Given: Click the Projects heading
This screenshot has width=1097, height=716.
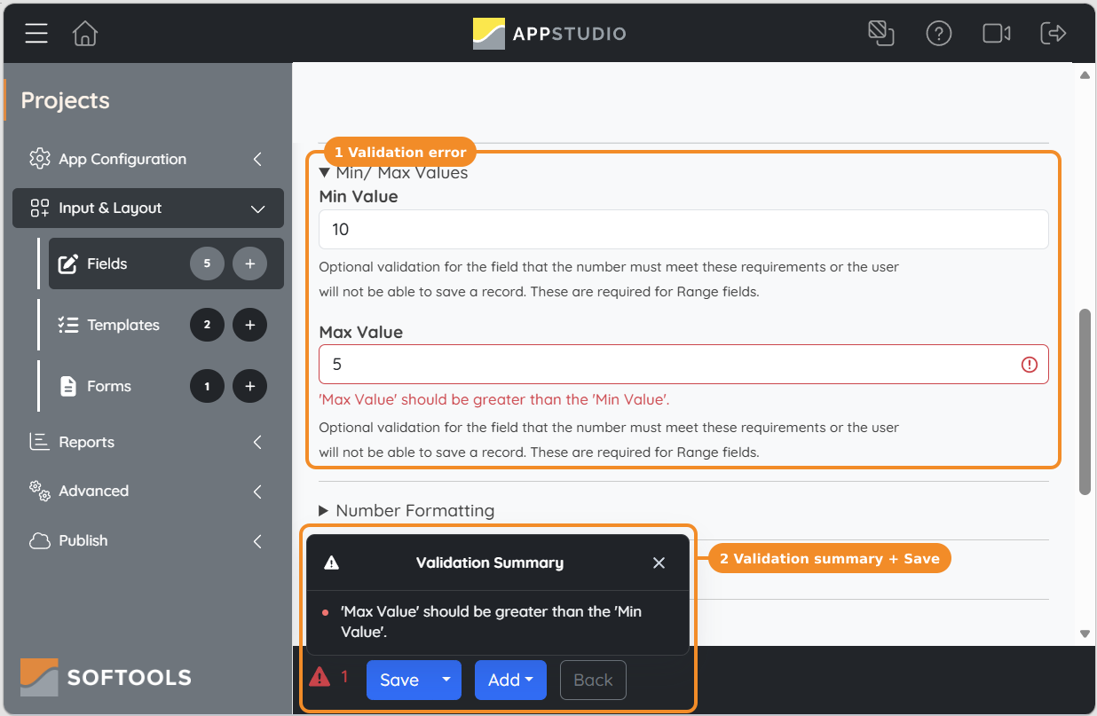Looking at the screenshot, I should [66, 100].
